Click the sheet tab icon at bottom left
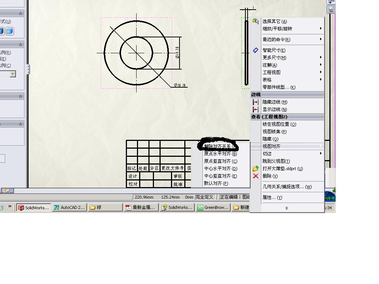This screenshot has height=284, width=379. [7, 190]
